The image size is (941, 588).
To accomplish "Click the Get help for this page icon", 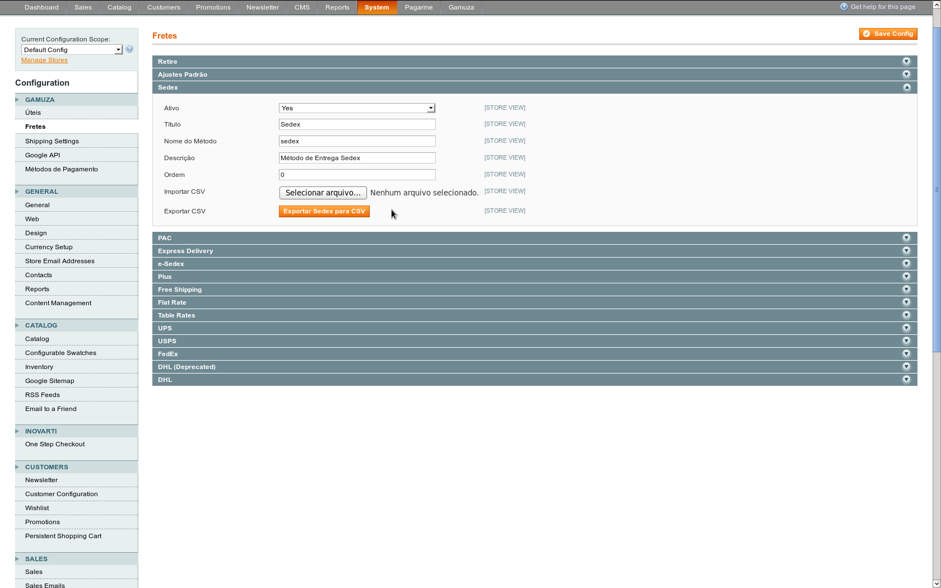I will (x=844, y=7).
